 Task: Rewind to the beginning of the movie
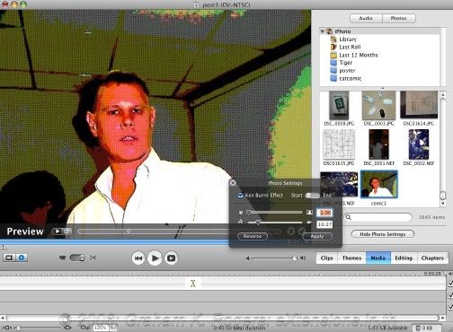click(138, 258)
